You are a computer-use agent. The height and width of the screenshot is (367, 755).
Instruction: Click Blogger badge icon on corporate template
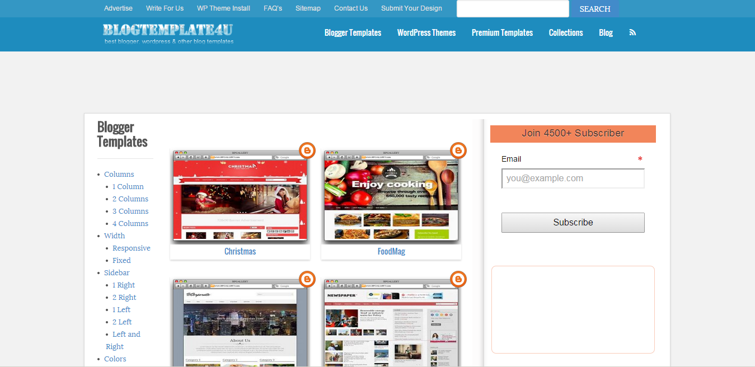[x=307, y=279]
